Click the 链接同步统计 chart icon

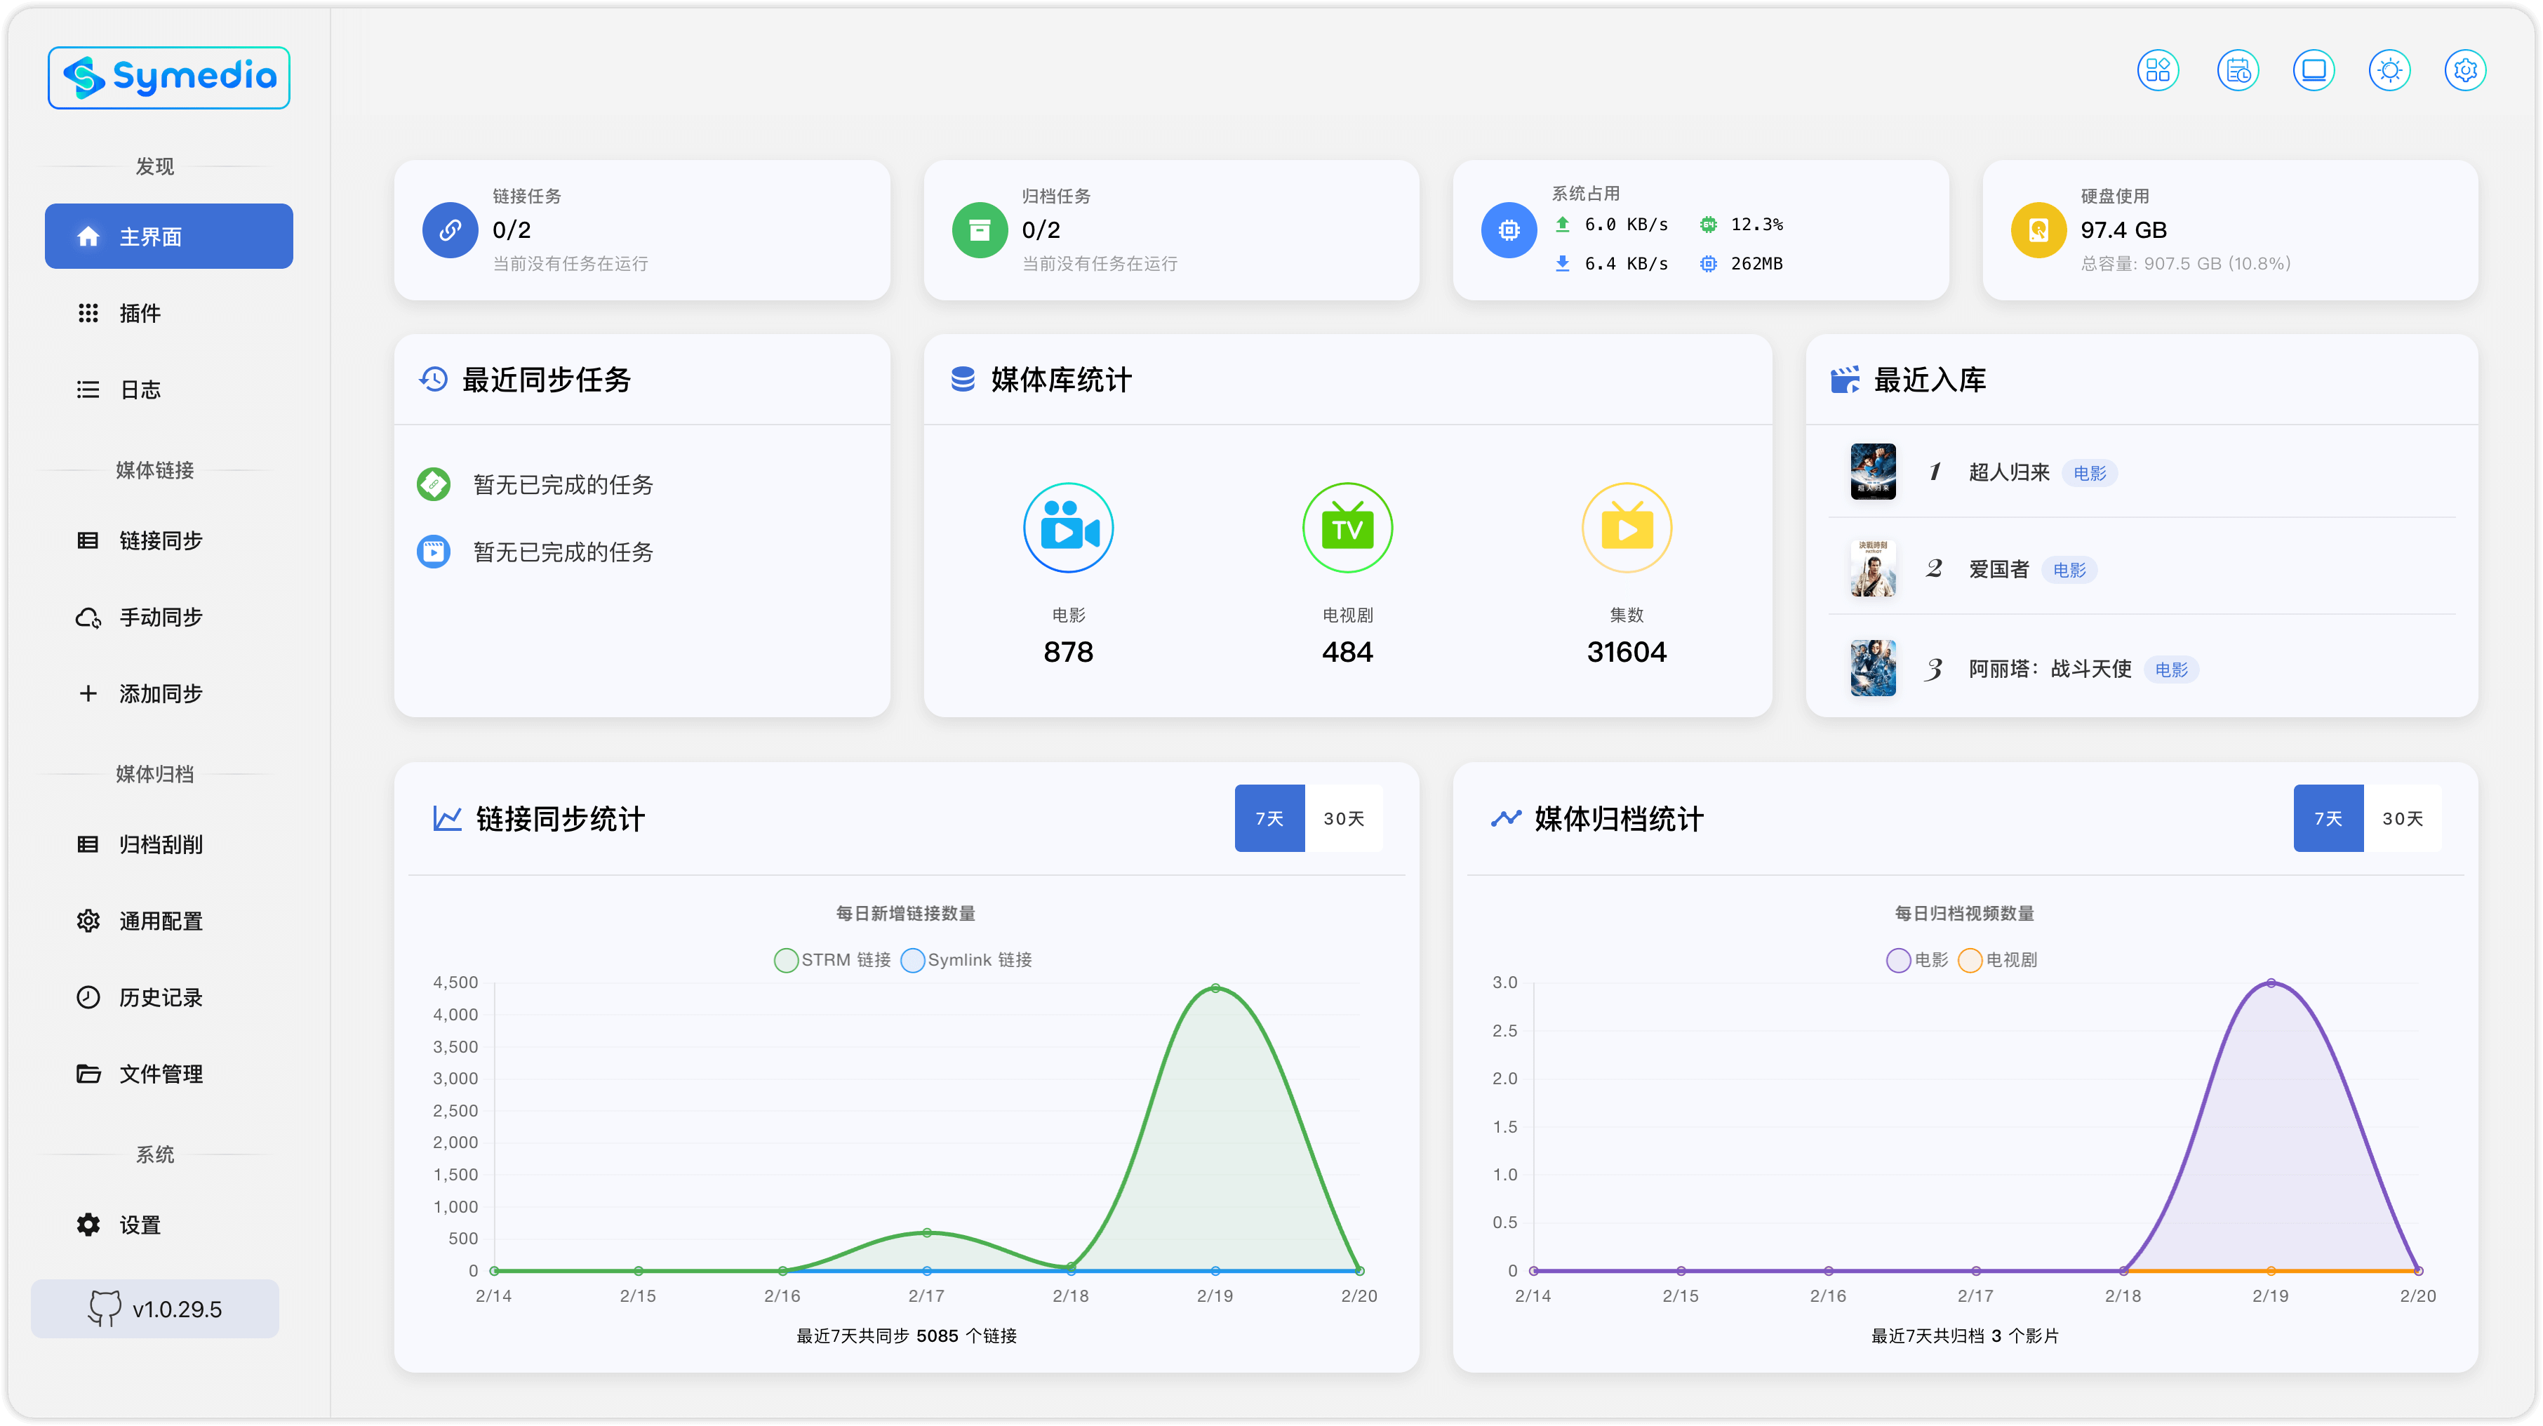pyautogui.click(x=447, y=818)
